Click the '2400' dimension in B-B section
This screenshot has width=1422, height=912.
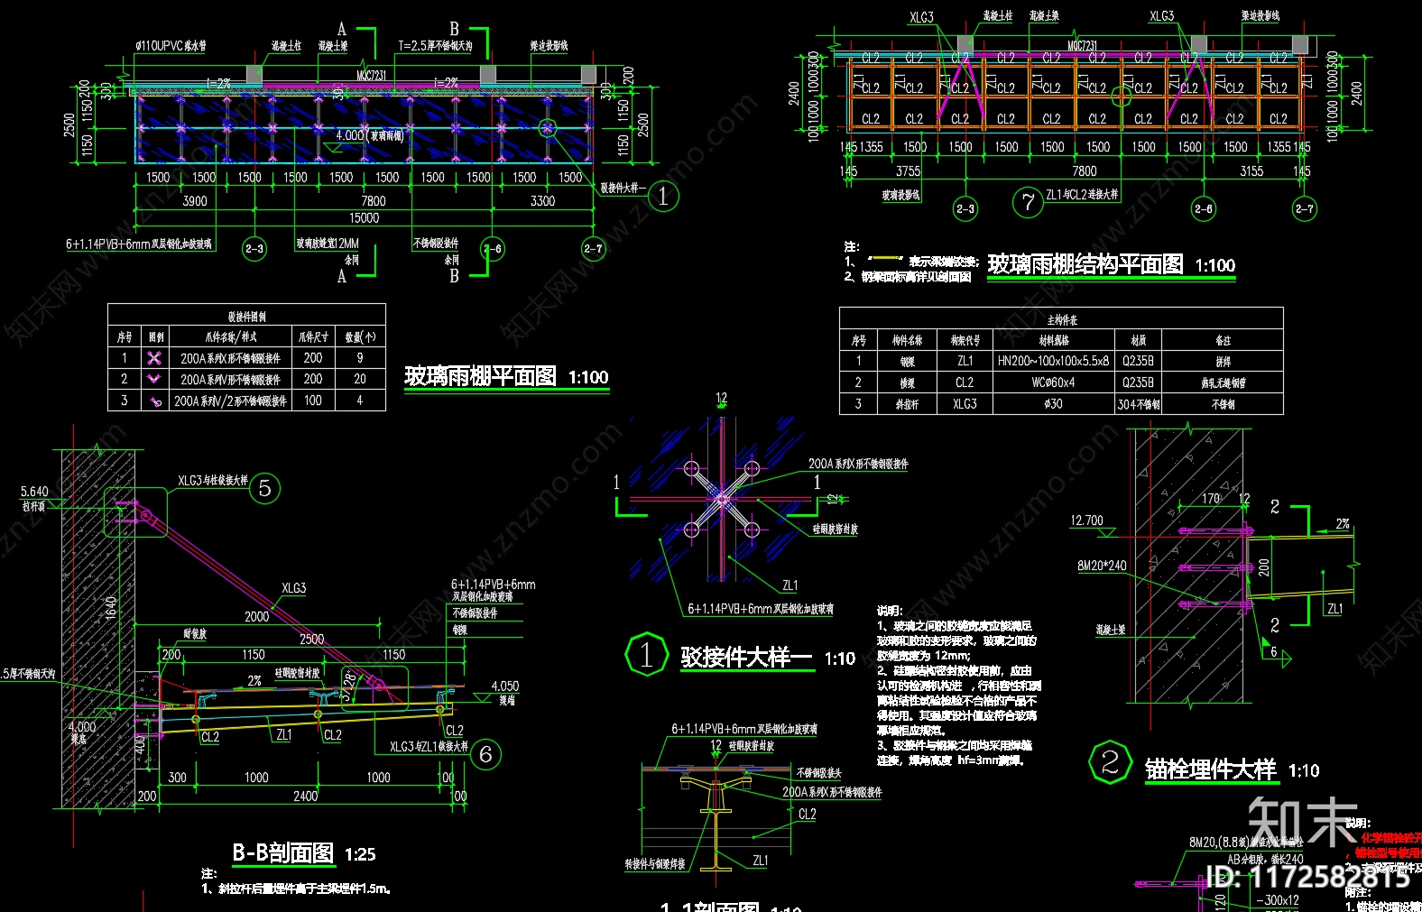pos(305,796)
